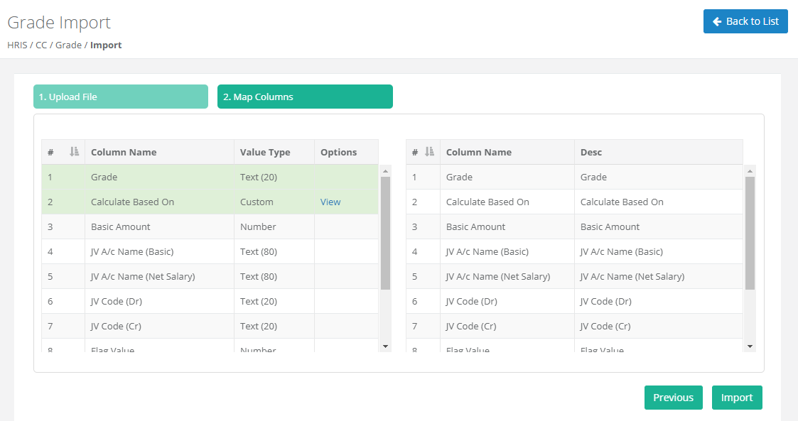Click the Import button
The width and height of the screenshot is (798, 421).
[736, 398]
